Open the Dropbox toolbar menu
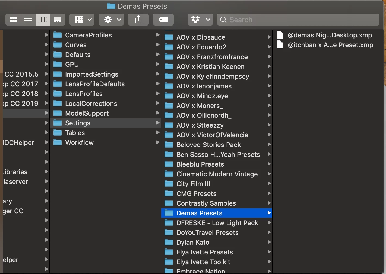The image size is (386, 274). pyautogui.click(x=200, y=20)
